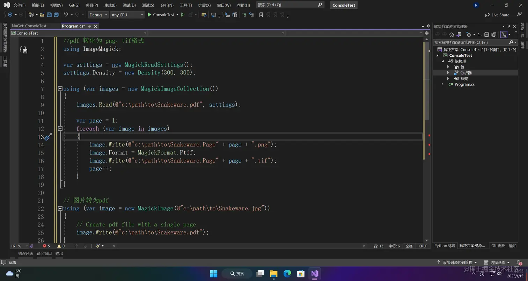The image size is (528, 281).
Task: Click Collapse All icon in Solution Explorer
Action: click(487, 34)
